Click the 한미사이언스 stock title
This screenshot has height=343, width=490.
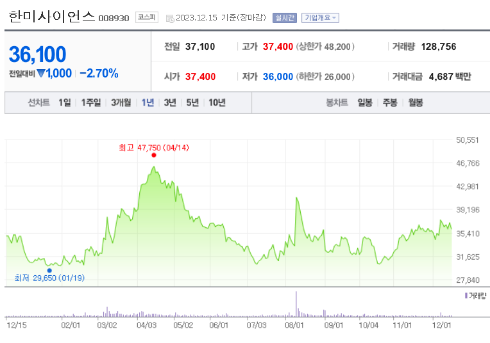coord(51,16)
